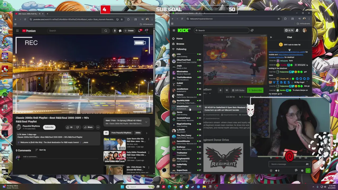This screenshot has height=190, width=338.
Task: Click Create button on YouTube
Action: click(129, 31)
